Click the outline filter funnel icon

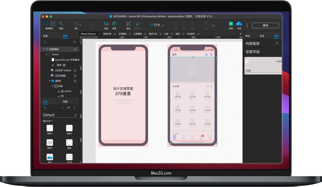tap(74, 42)
